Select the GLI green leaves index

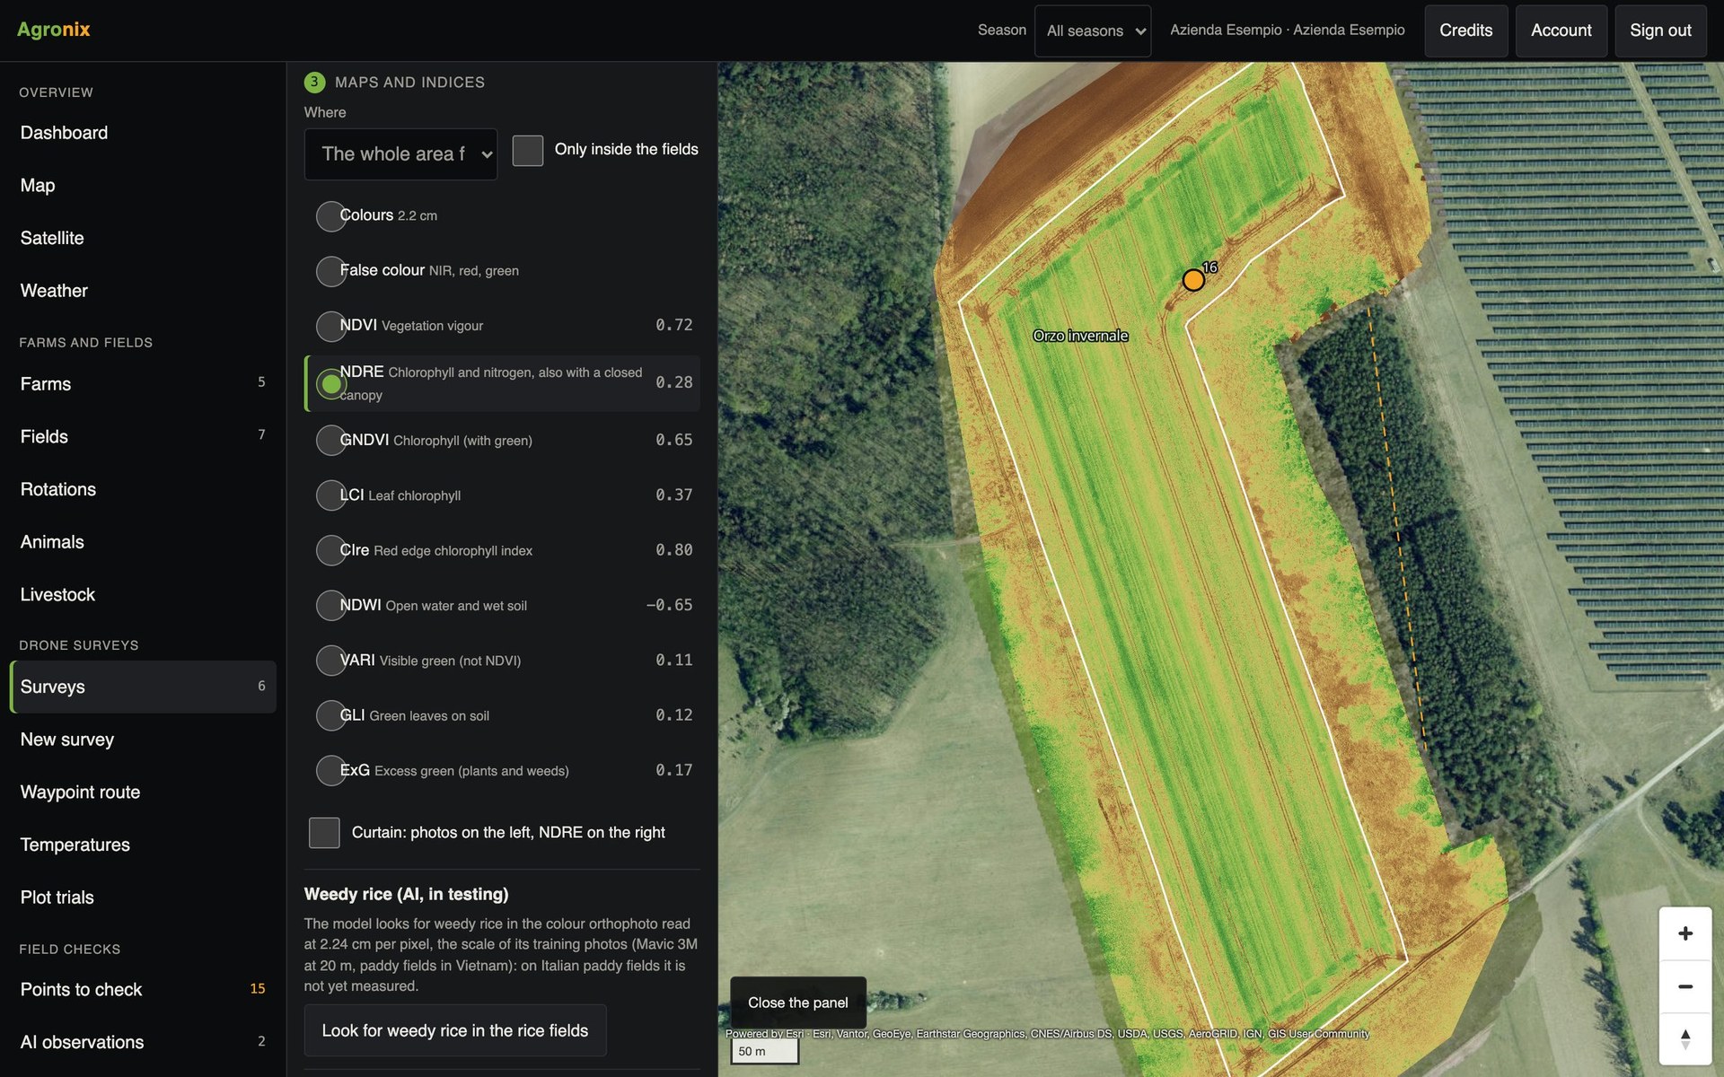coord(331,715)
